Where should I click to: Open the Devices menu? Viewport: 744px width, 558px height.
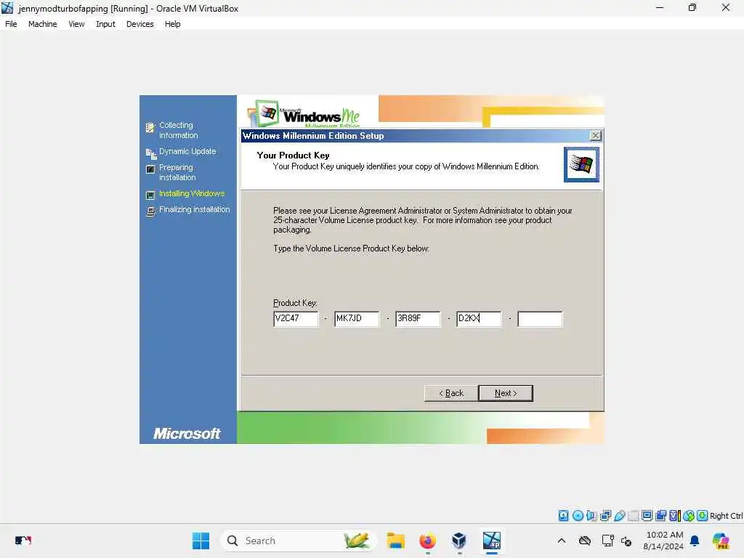(140, 24)
